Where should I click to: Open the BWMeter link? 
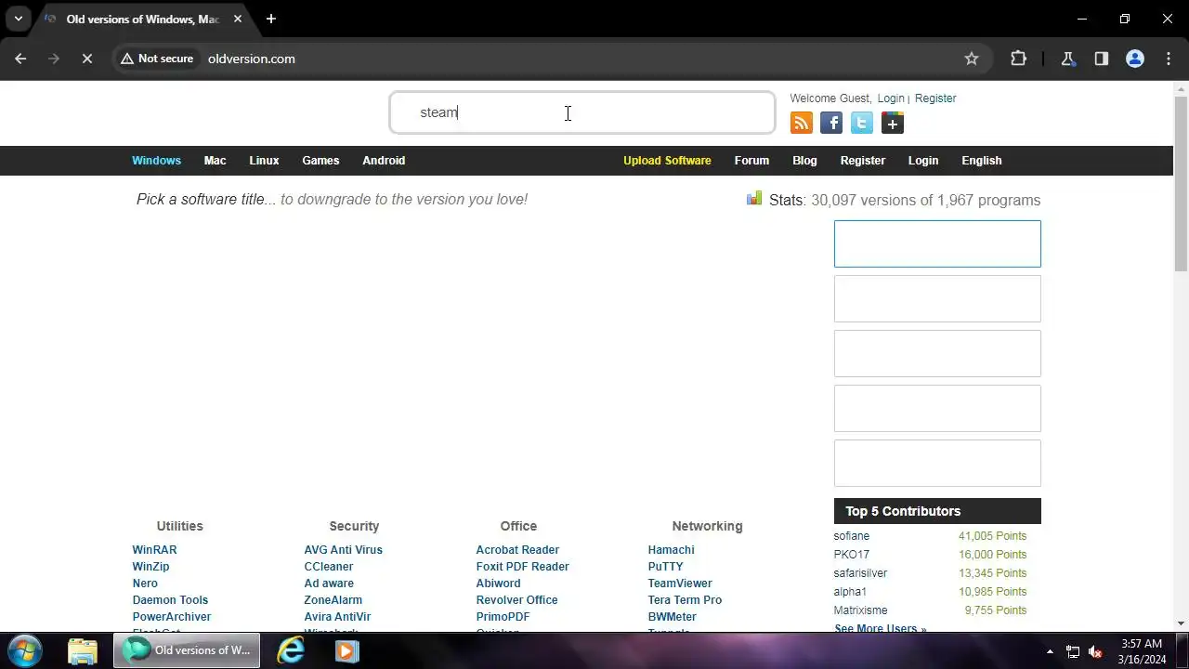tap(672, 617)
